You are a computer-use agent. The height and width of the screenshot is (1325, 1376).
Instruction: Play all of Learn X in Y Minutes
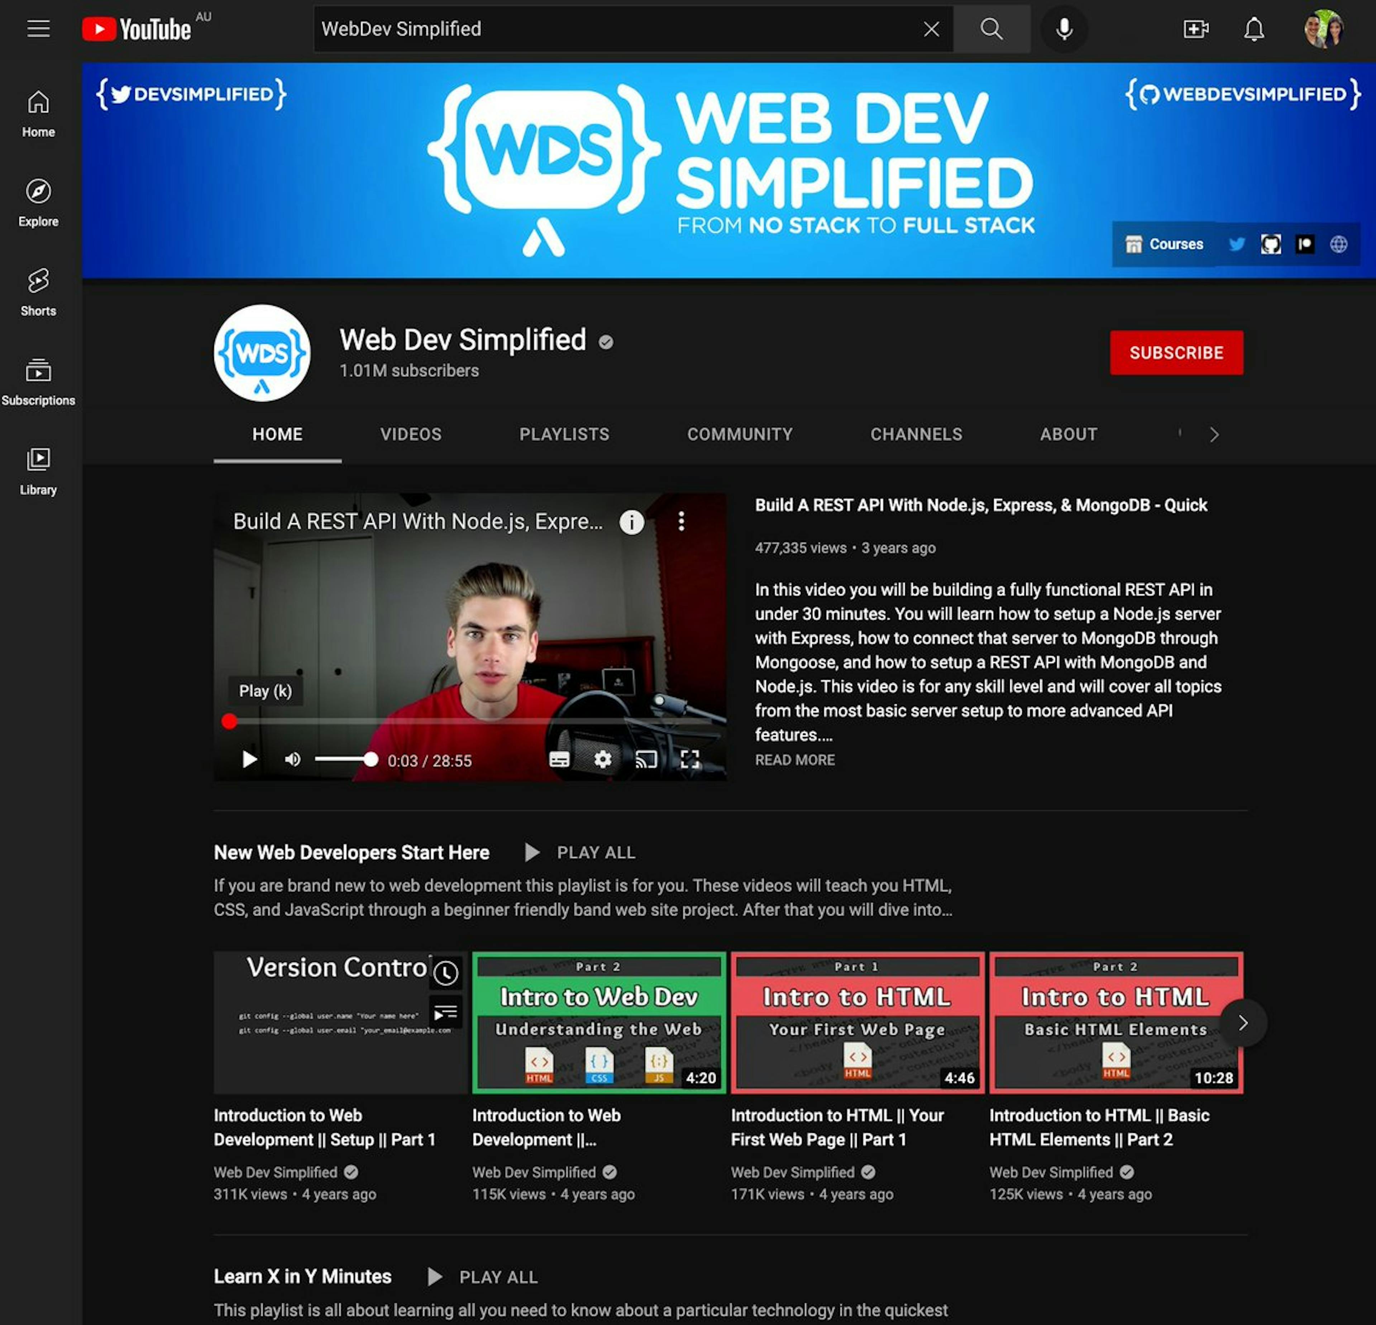[482, 1277]
